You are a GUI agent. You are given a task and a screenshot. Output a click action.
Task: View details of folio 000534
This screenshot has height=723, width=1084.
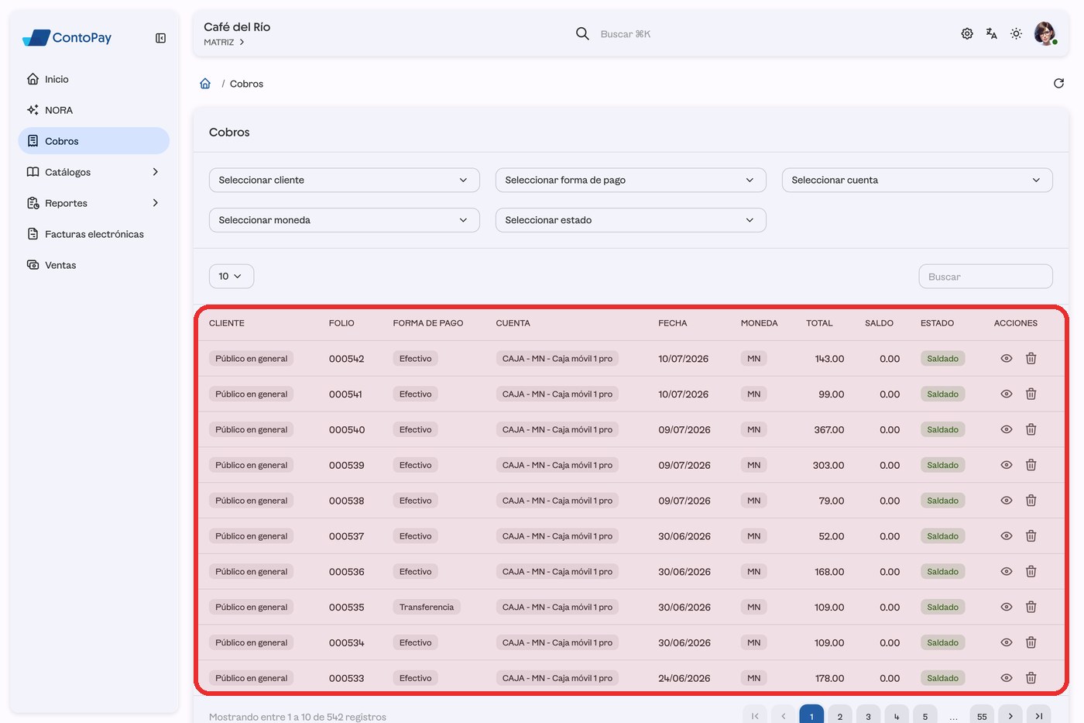click(1007, 642)
